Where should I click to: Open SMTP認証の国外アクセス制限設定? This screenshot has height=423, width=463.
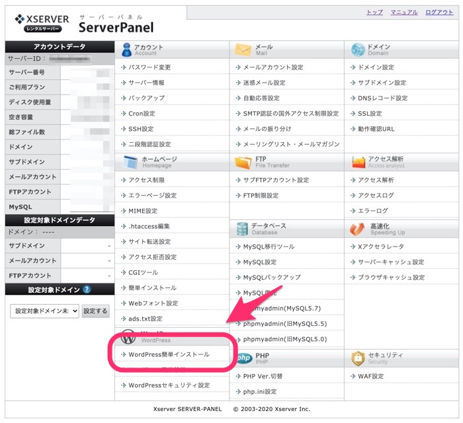click(291, 114)
